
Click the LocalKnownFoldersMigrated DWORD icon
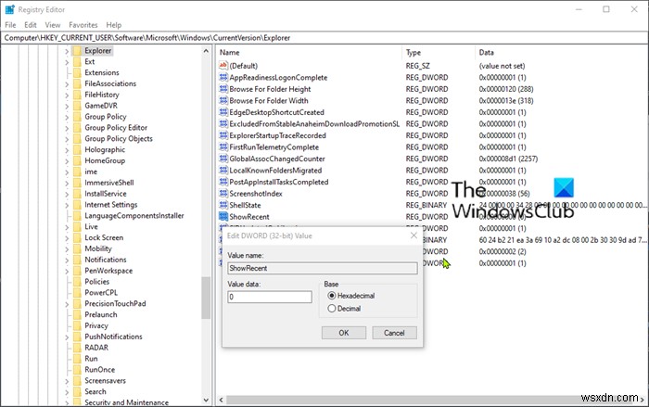point(223,170)
